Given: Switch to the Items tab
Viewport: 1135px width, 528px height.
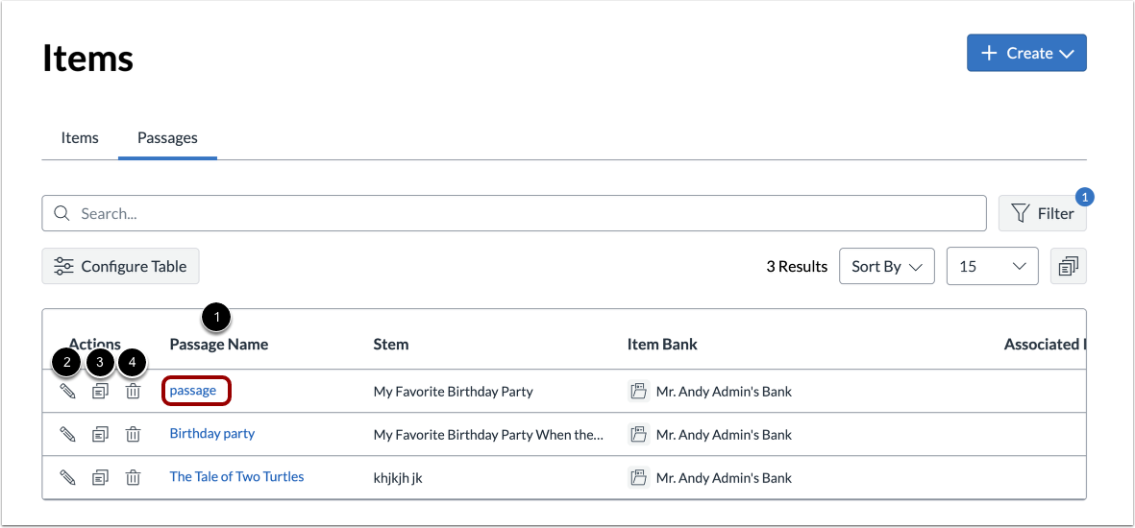Looking at the screenshot, I should [80, 138].
